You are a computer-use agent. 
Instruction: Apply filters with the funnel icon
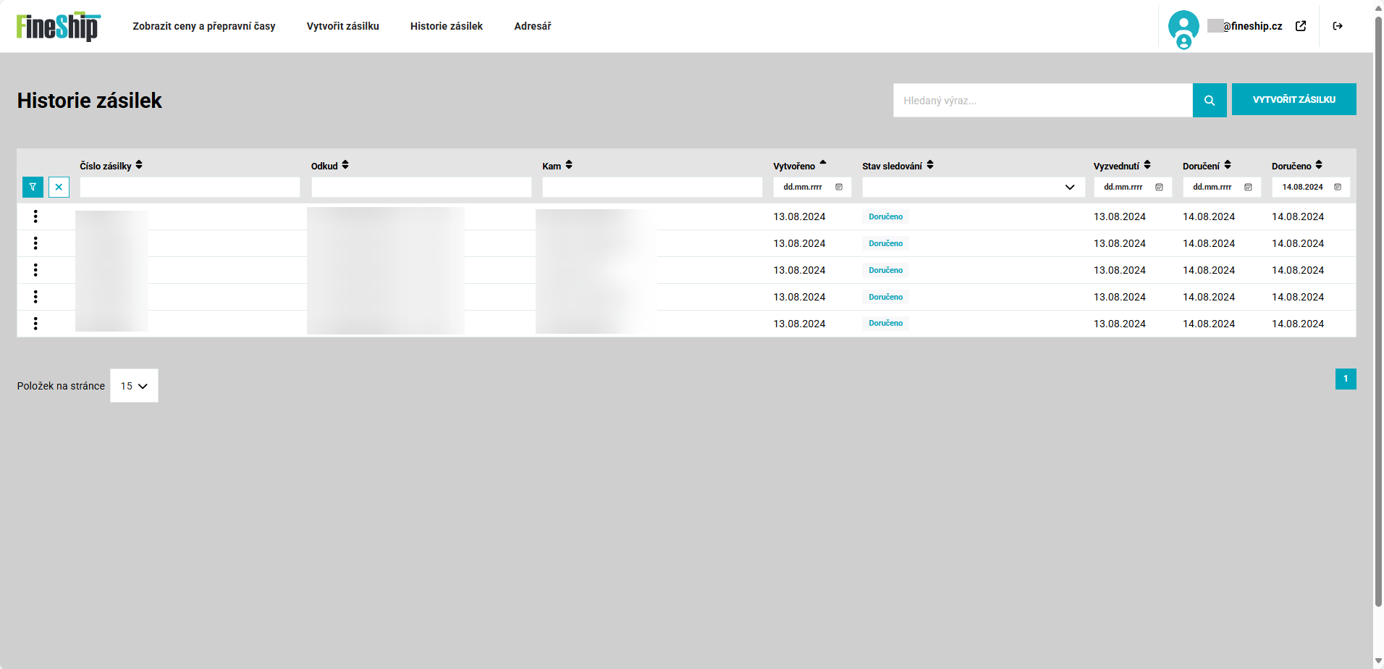coord(33,188)
